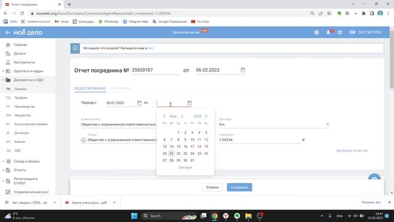Select Покупки in the sidebar
The width and height of the screenshot is (394, 222).
click(x=20, y=89)
